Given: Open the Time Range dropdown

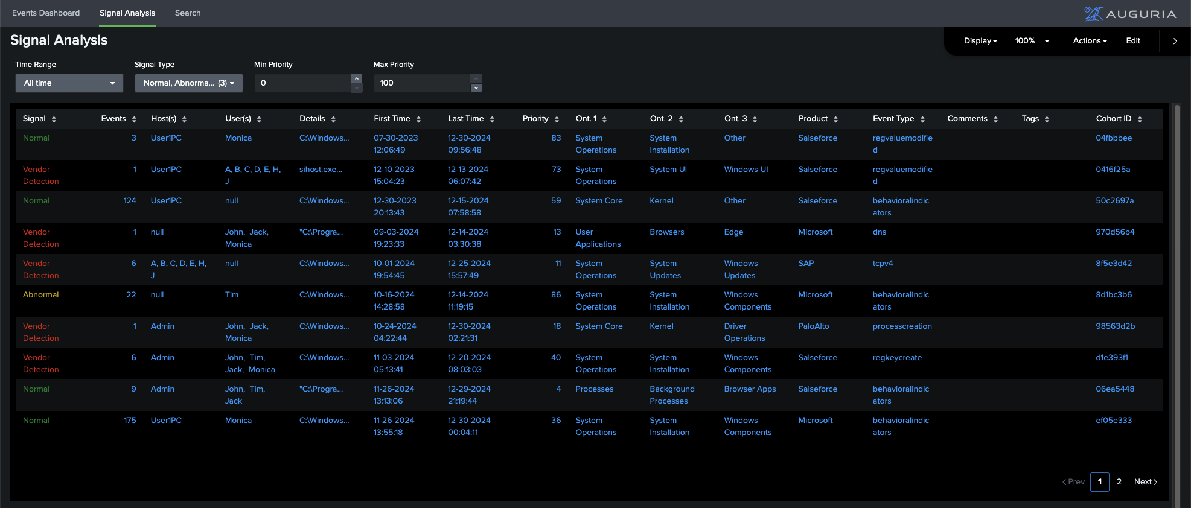Looking at the screenshot, I should point(69,83).
